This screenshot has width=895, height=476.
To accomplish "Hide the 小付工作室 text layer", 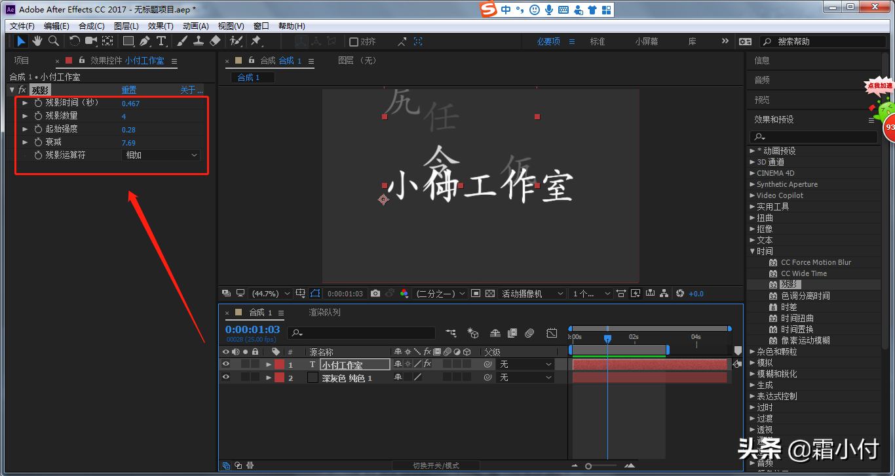I will tap(226, 365).
